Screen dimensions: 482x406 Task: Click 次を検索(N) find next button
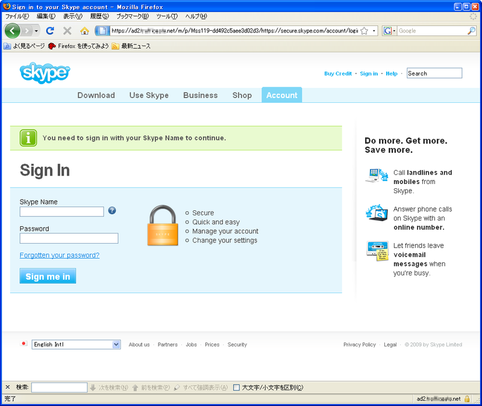pyautogui.click(x=109, y=387)
